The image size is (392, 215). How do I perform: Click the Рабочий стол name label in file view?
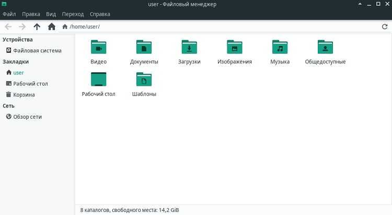coord(98,94)
